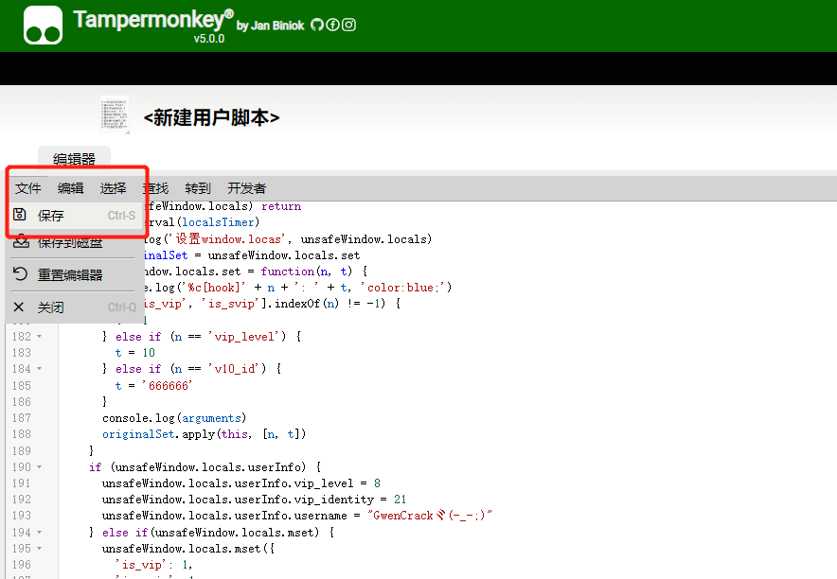Open the 查找 menu
837x579 pixels.
(156, 188)
